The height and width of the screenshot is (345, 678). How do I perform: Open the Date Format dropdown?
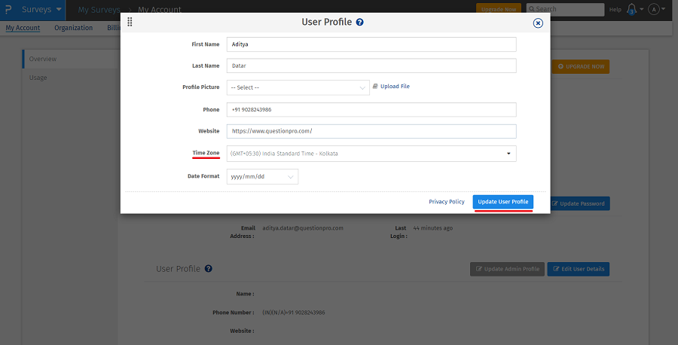point(262,176)
